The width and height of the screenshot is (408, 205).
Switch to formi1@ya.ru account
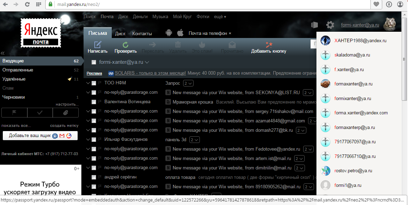coord(348,185)
